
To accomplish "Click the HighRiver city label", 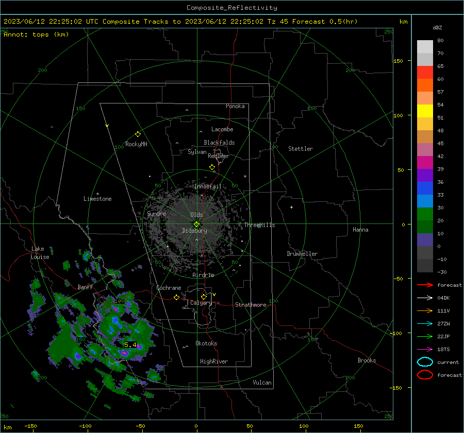I will [x=214, y=361].
